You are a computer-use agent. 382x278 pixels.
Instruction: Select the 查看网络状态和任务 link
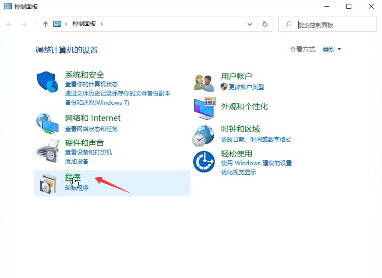tap(92, 129)
